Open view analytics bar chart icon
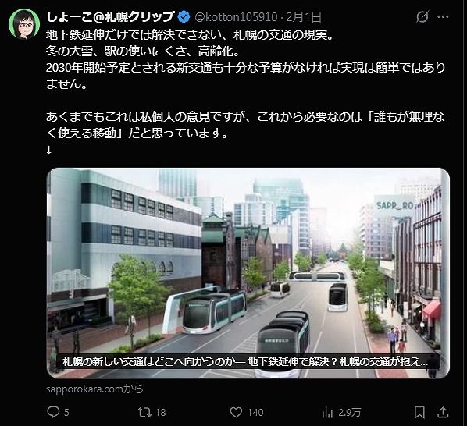 327,412
